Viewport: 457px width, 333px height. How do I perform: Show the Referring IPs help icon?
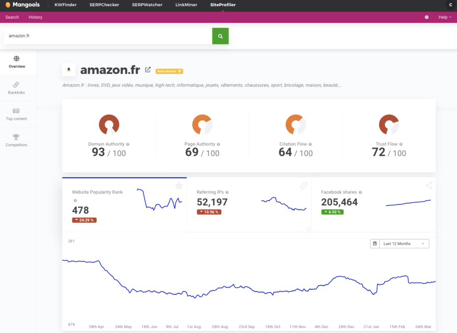pyautogui.click(x=227, y=193)
